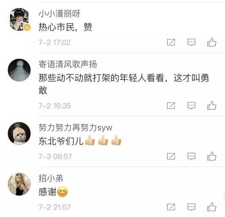View the blonde woman avatar of 招小弟
The width and height of the screenshot is (225, 217).
[19, 184]
